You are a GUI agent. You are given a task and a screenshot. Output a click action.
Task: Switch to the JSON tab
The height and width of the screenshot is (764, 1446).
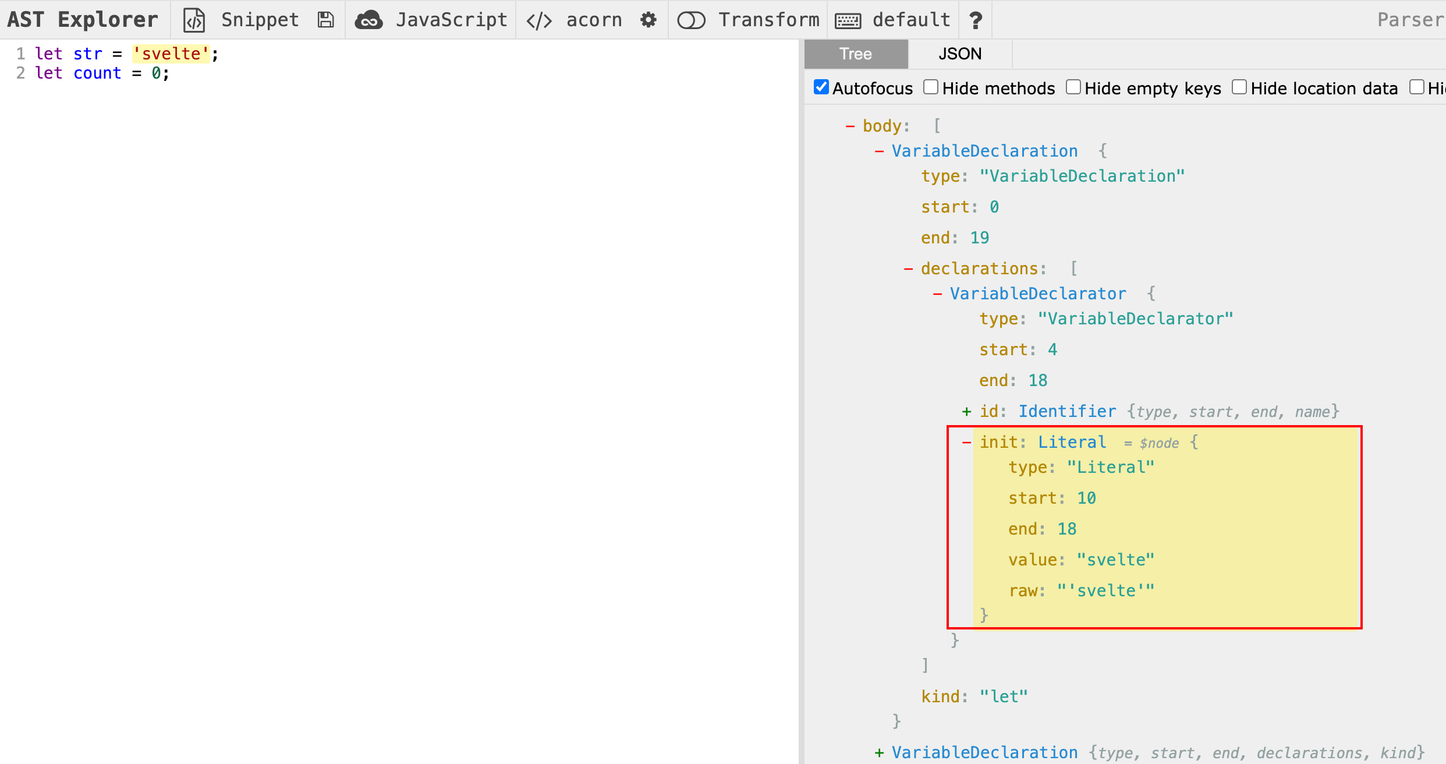click(x=959, y=54)
